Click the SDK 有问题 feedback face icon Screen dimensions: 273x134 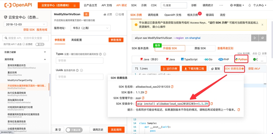[x=259, y=53]
